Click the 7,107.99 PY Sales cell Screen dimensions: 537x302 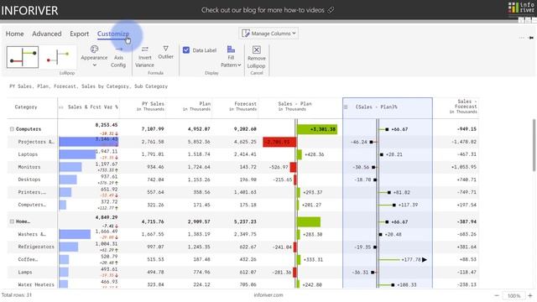pyautogui.click(x=153, y=129)
